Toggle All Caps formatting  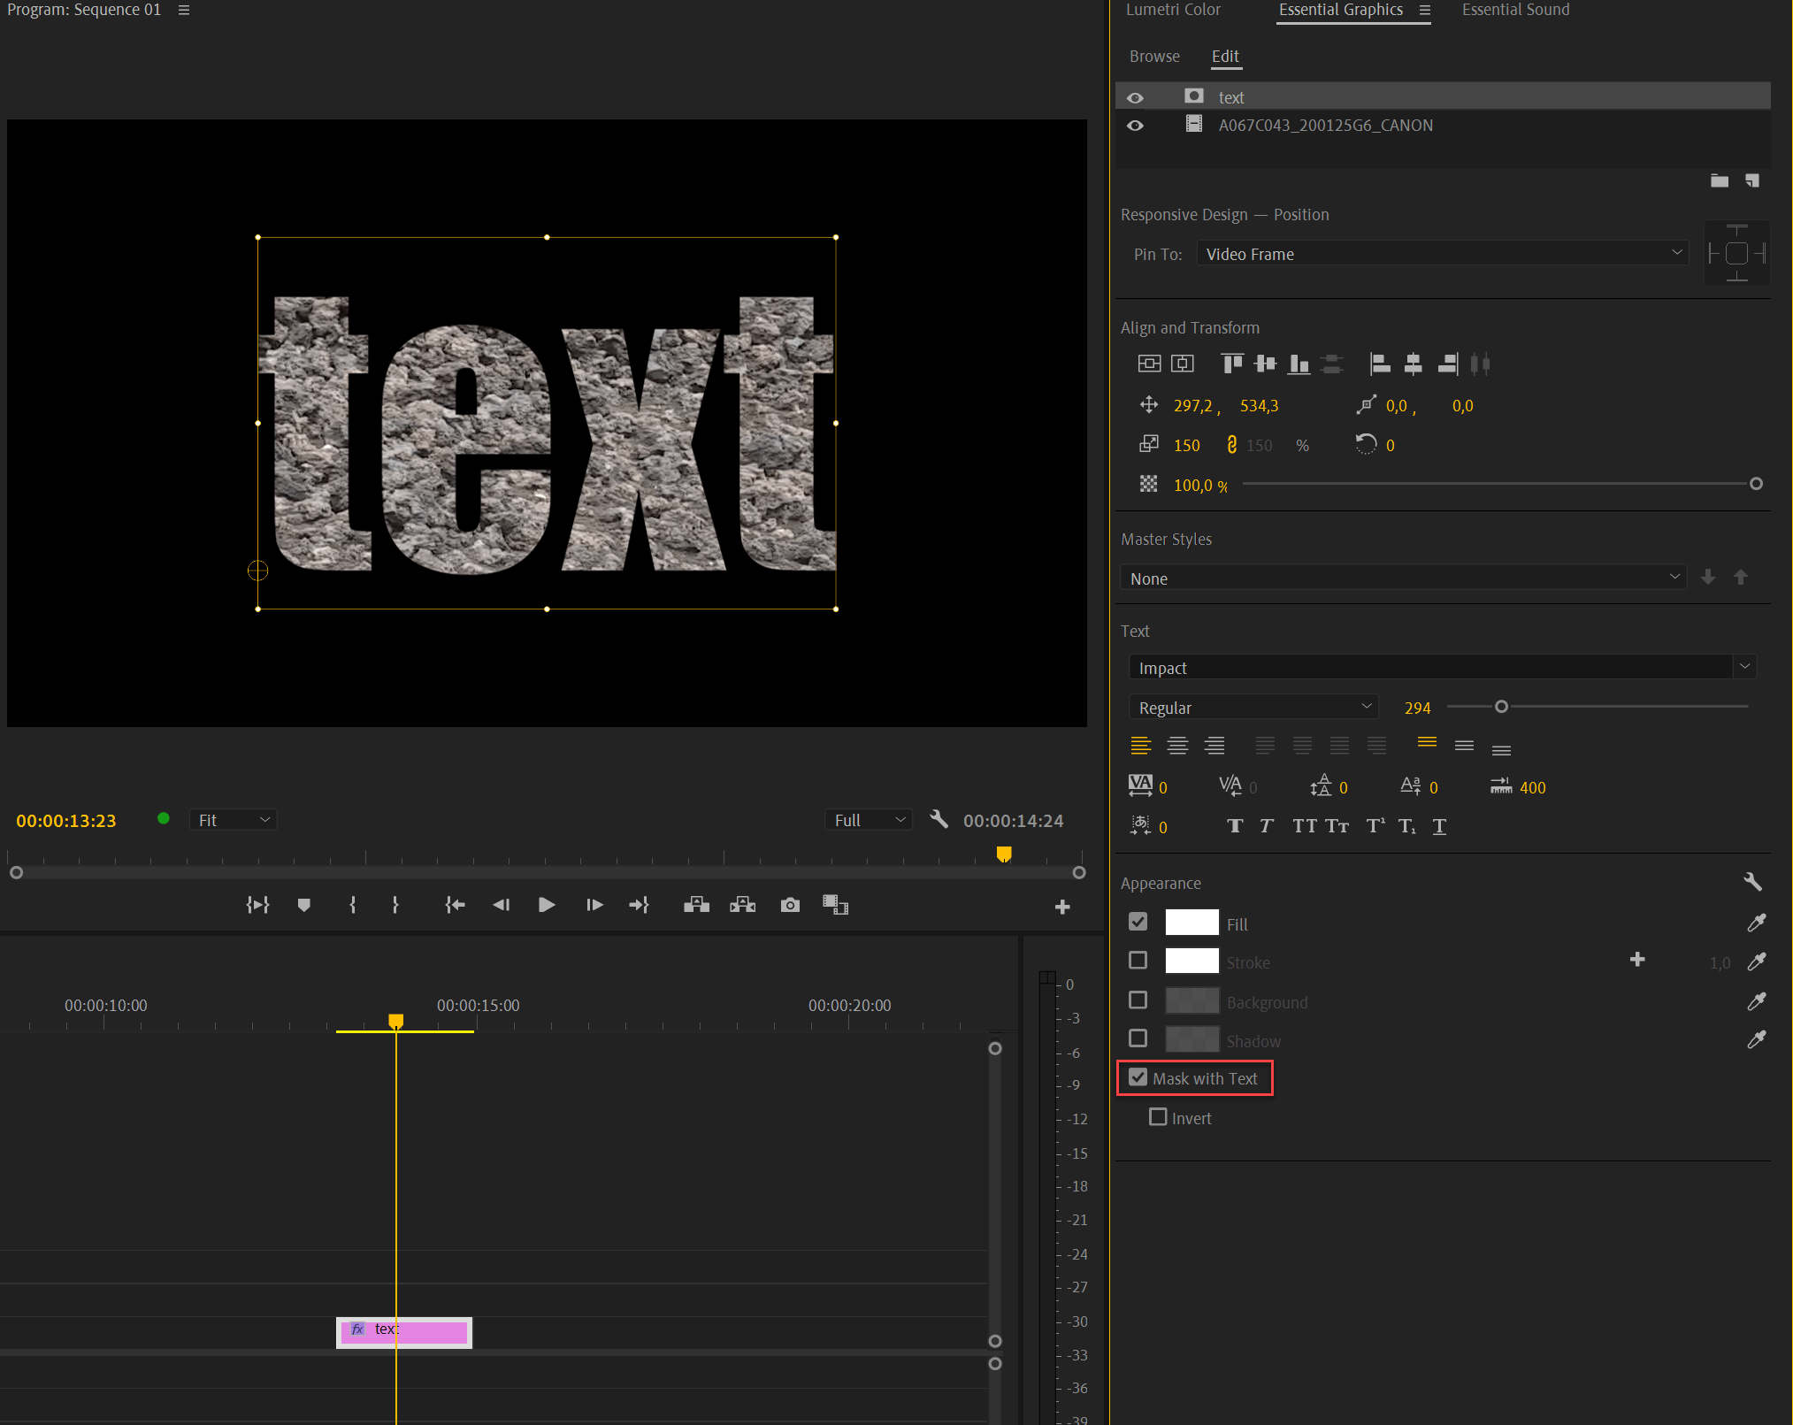pyautogui.click(x=1306, y=826)
